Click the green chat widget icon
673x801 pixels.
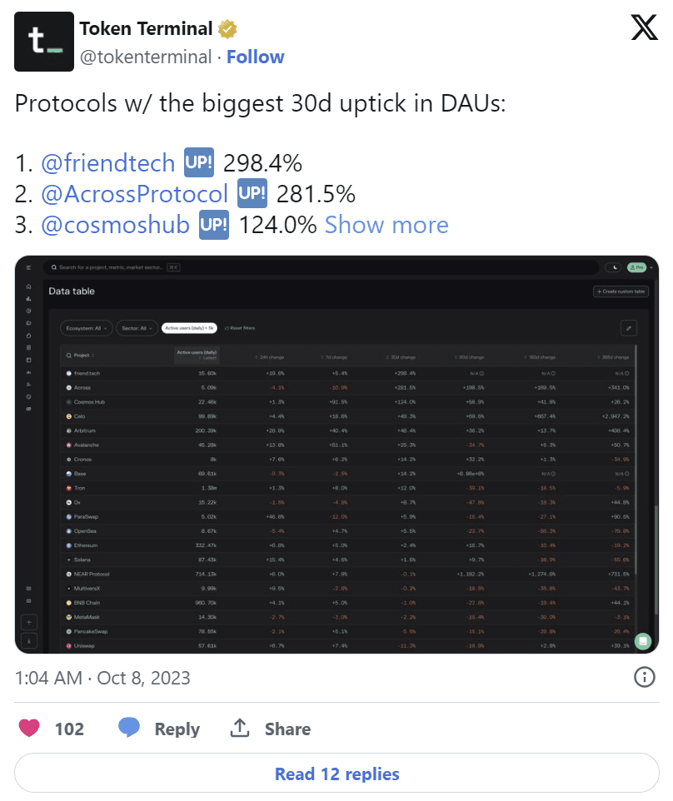coord(642,641)
